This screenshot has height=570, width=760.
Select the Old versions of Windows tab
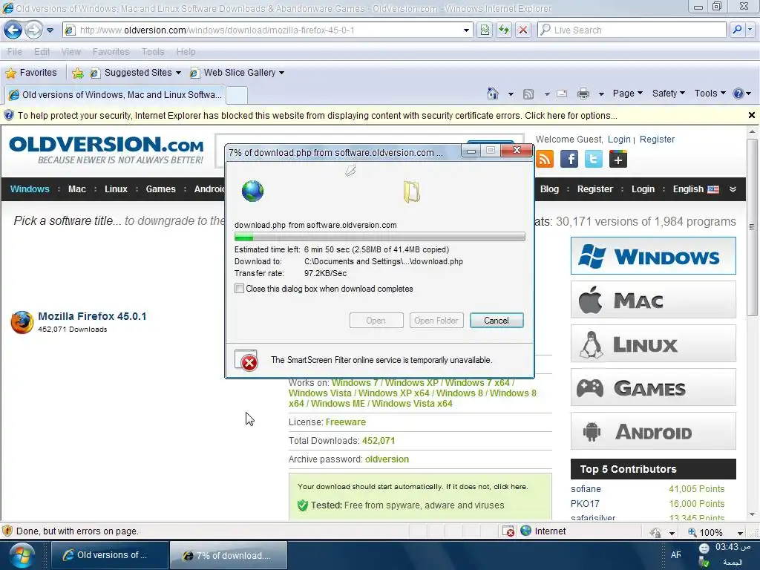[x=115, y=94]
